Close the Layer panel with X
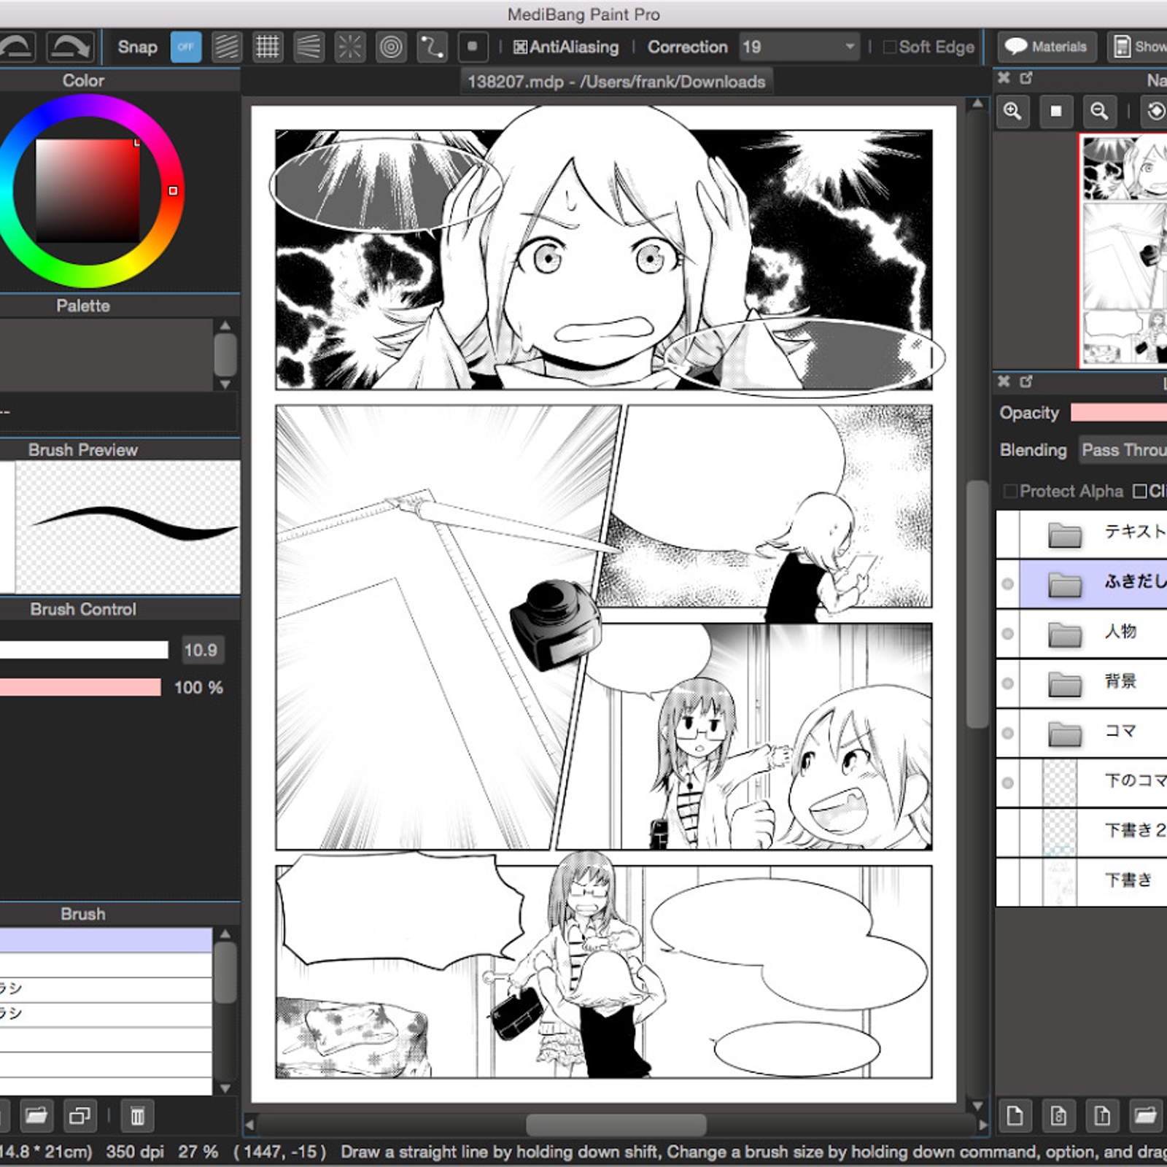Image resolution: width=1167 pixels, height=1167 pixels. [1004, 381]
